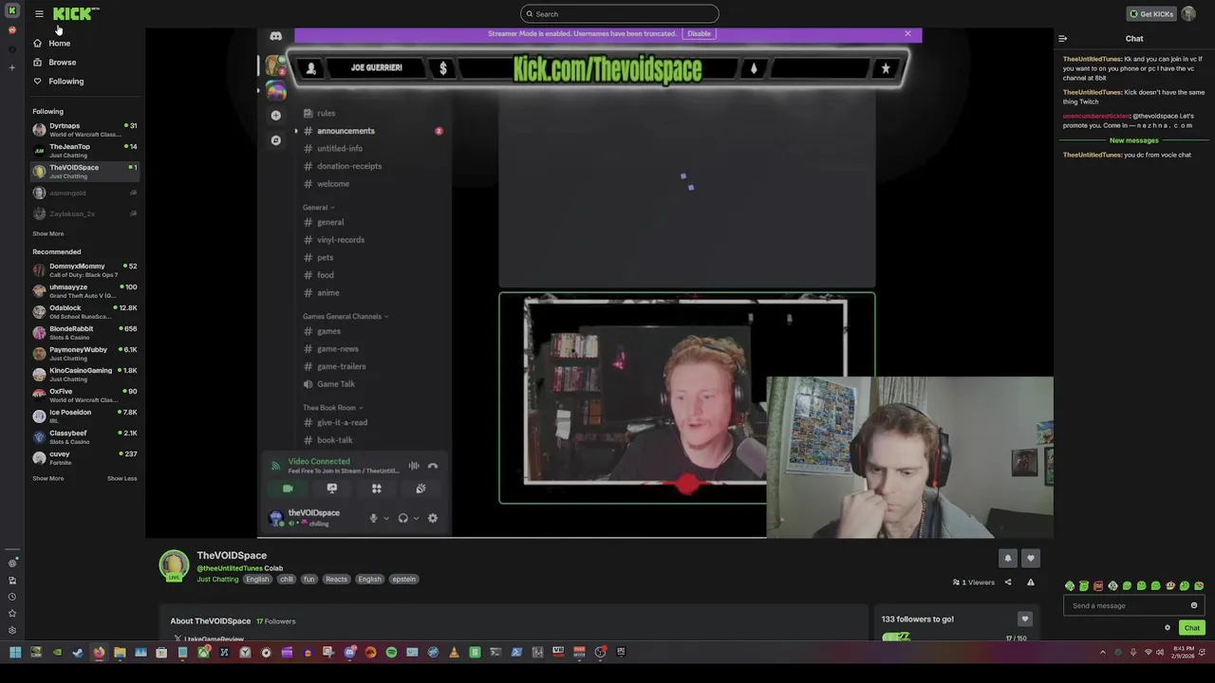Open DommyxMommy recommended channel
This screenshot has height=683, width=1215.
84,269
